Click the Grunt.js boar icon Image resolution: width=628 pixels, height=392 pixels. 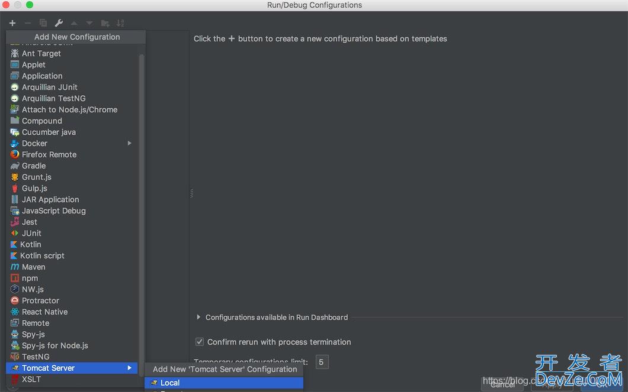pyautogui.click(x=15, y=177)
